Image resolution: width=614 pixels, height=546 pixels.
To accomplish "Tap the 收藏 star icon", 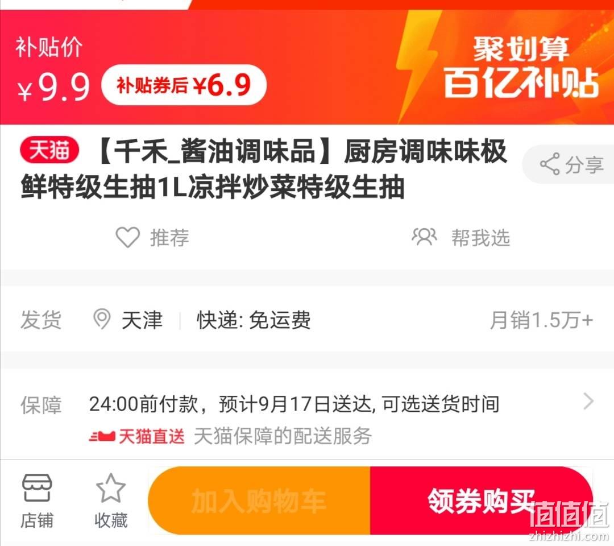I will (111, 488).
